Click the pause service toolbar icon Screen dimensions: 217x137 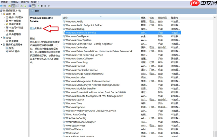click(x=45, y=6)
